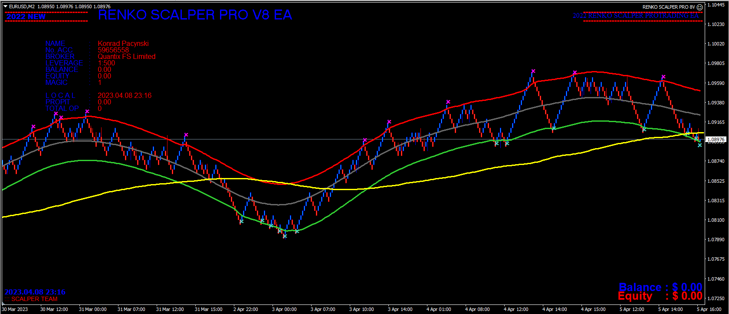Select the Quantix FS Limited broker value
Viewport: 729px width, 314px height.
coord(126,56)
